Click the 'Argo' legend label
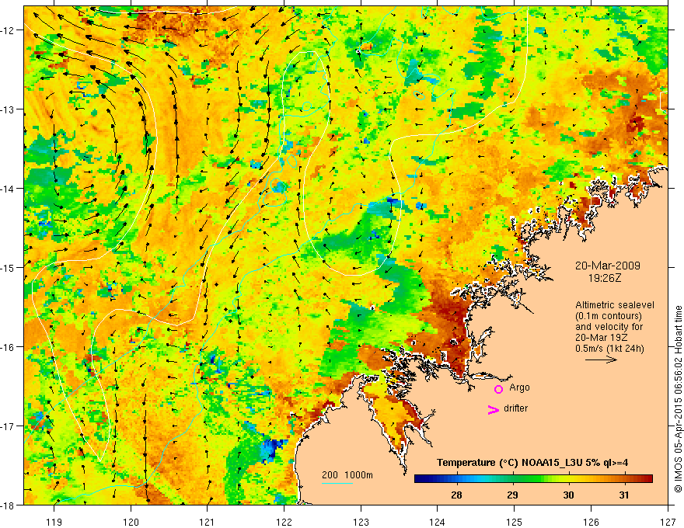684x528 pixels. coord(519,387)
